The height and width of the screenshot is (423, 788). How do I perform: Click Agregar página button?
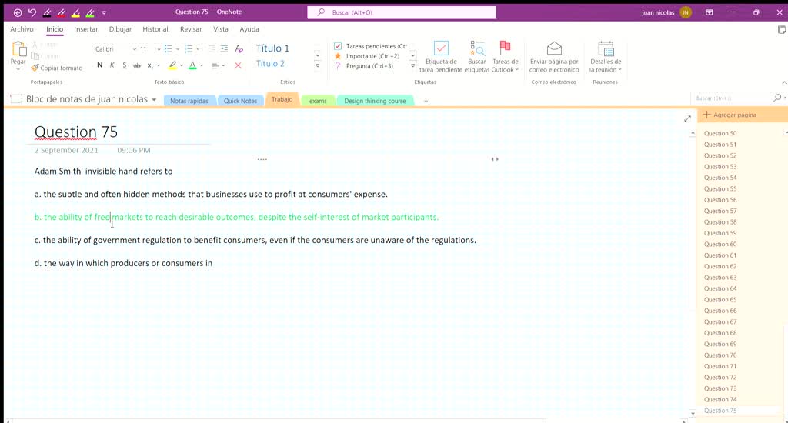[730, 115]
